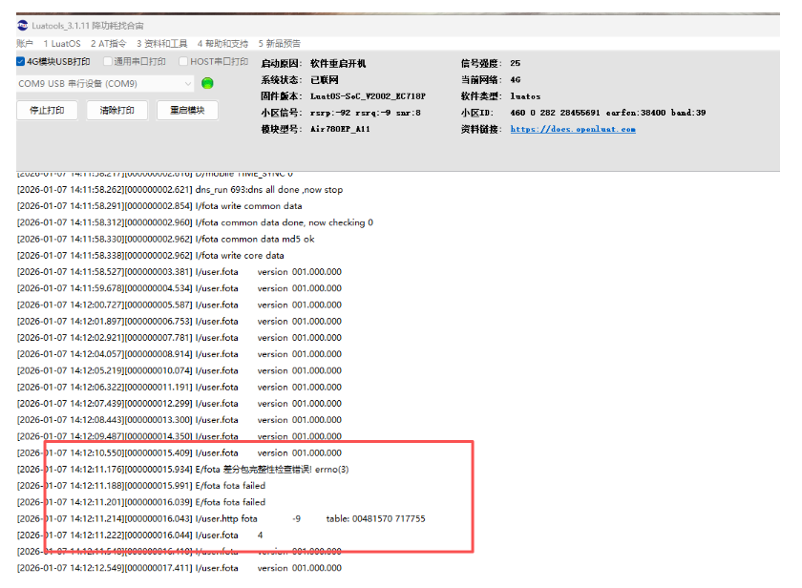Open the docs.openluat.com link
The image size is (802, 588).
(x=573, y=130)
